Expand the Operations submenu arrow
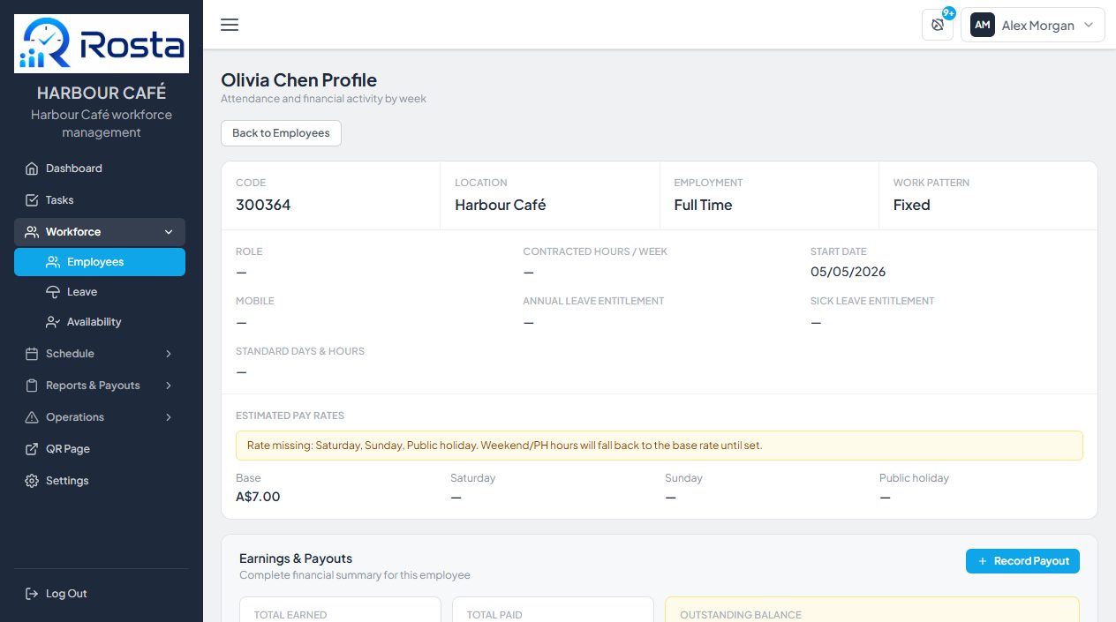1116x622 pixels. point(169,417)
